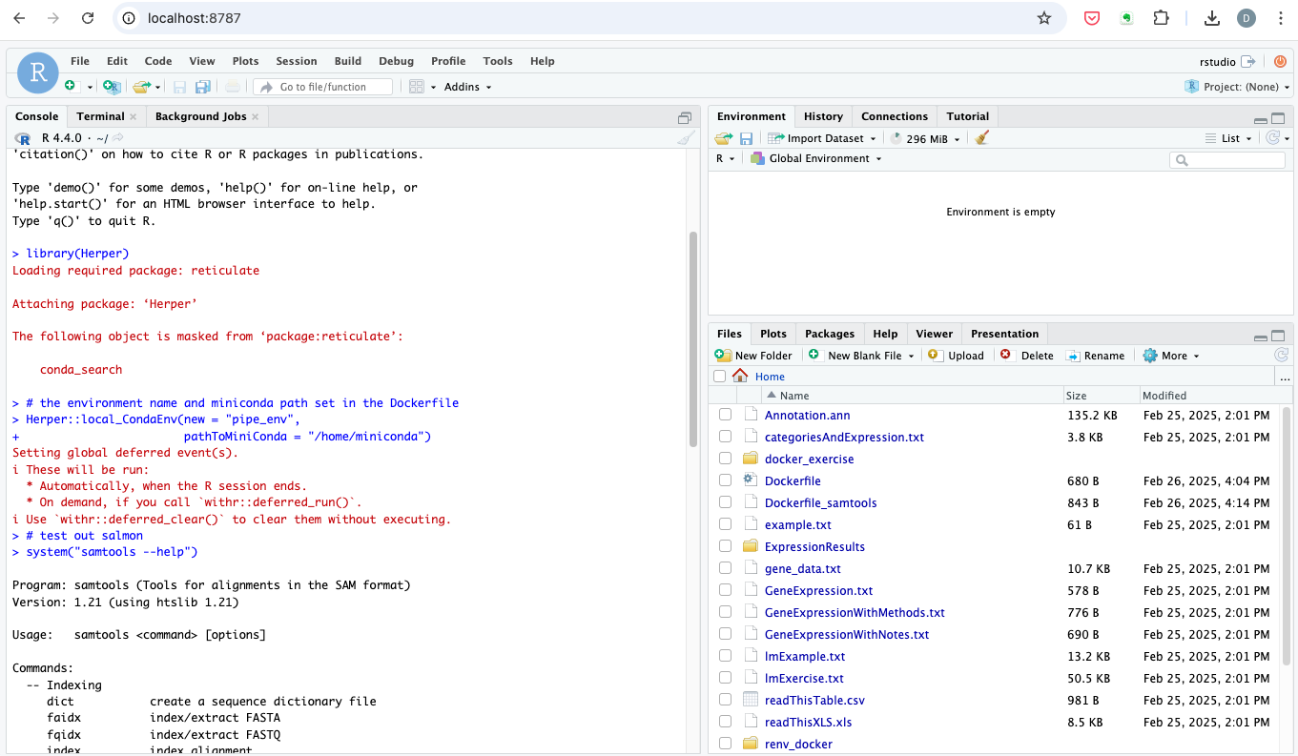Check the box for categoriesAndExpression.txt
Viewport: 1298px width, 756px height.
coord(725,437)
